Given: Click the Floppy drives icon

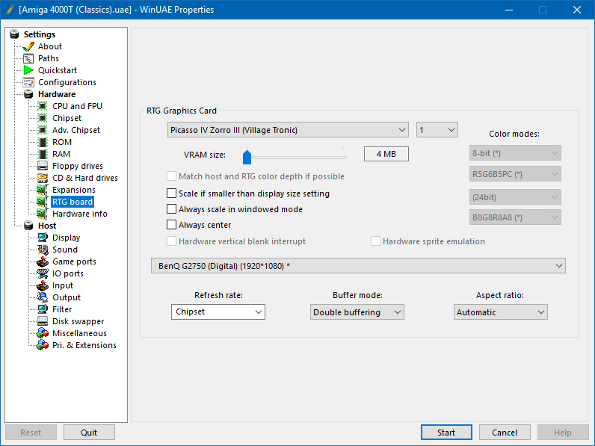Looking at the screenshot, I should 43,166.
